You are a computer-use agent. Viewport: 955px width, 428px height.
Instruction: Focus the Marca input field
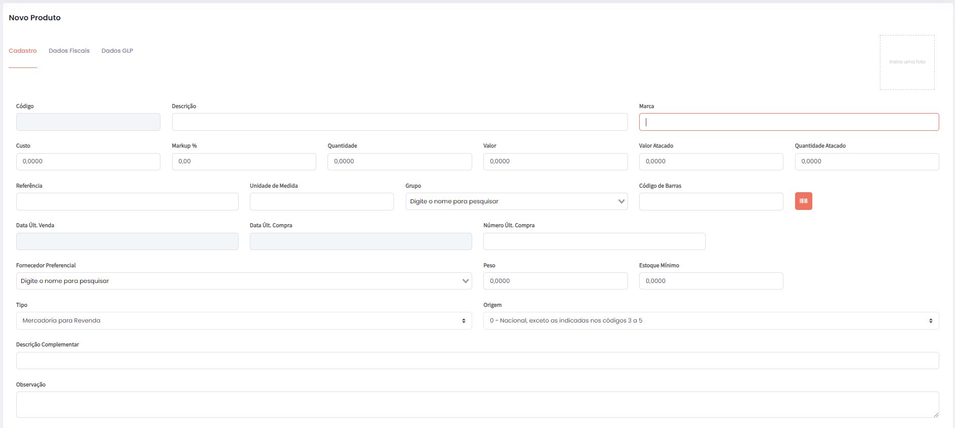788,122
